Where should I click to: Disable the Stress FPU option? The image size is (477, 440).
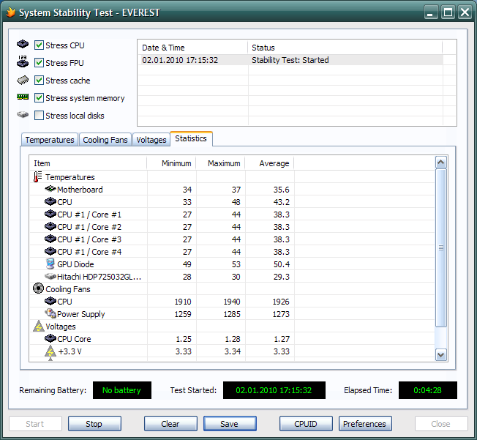point(40,63)
